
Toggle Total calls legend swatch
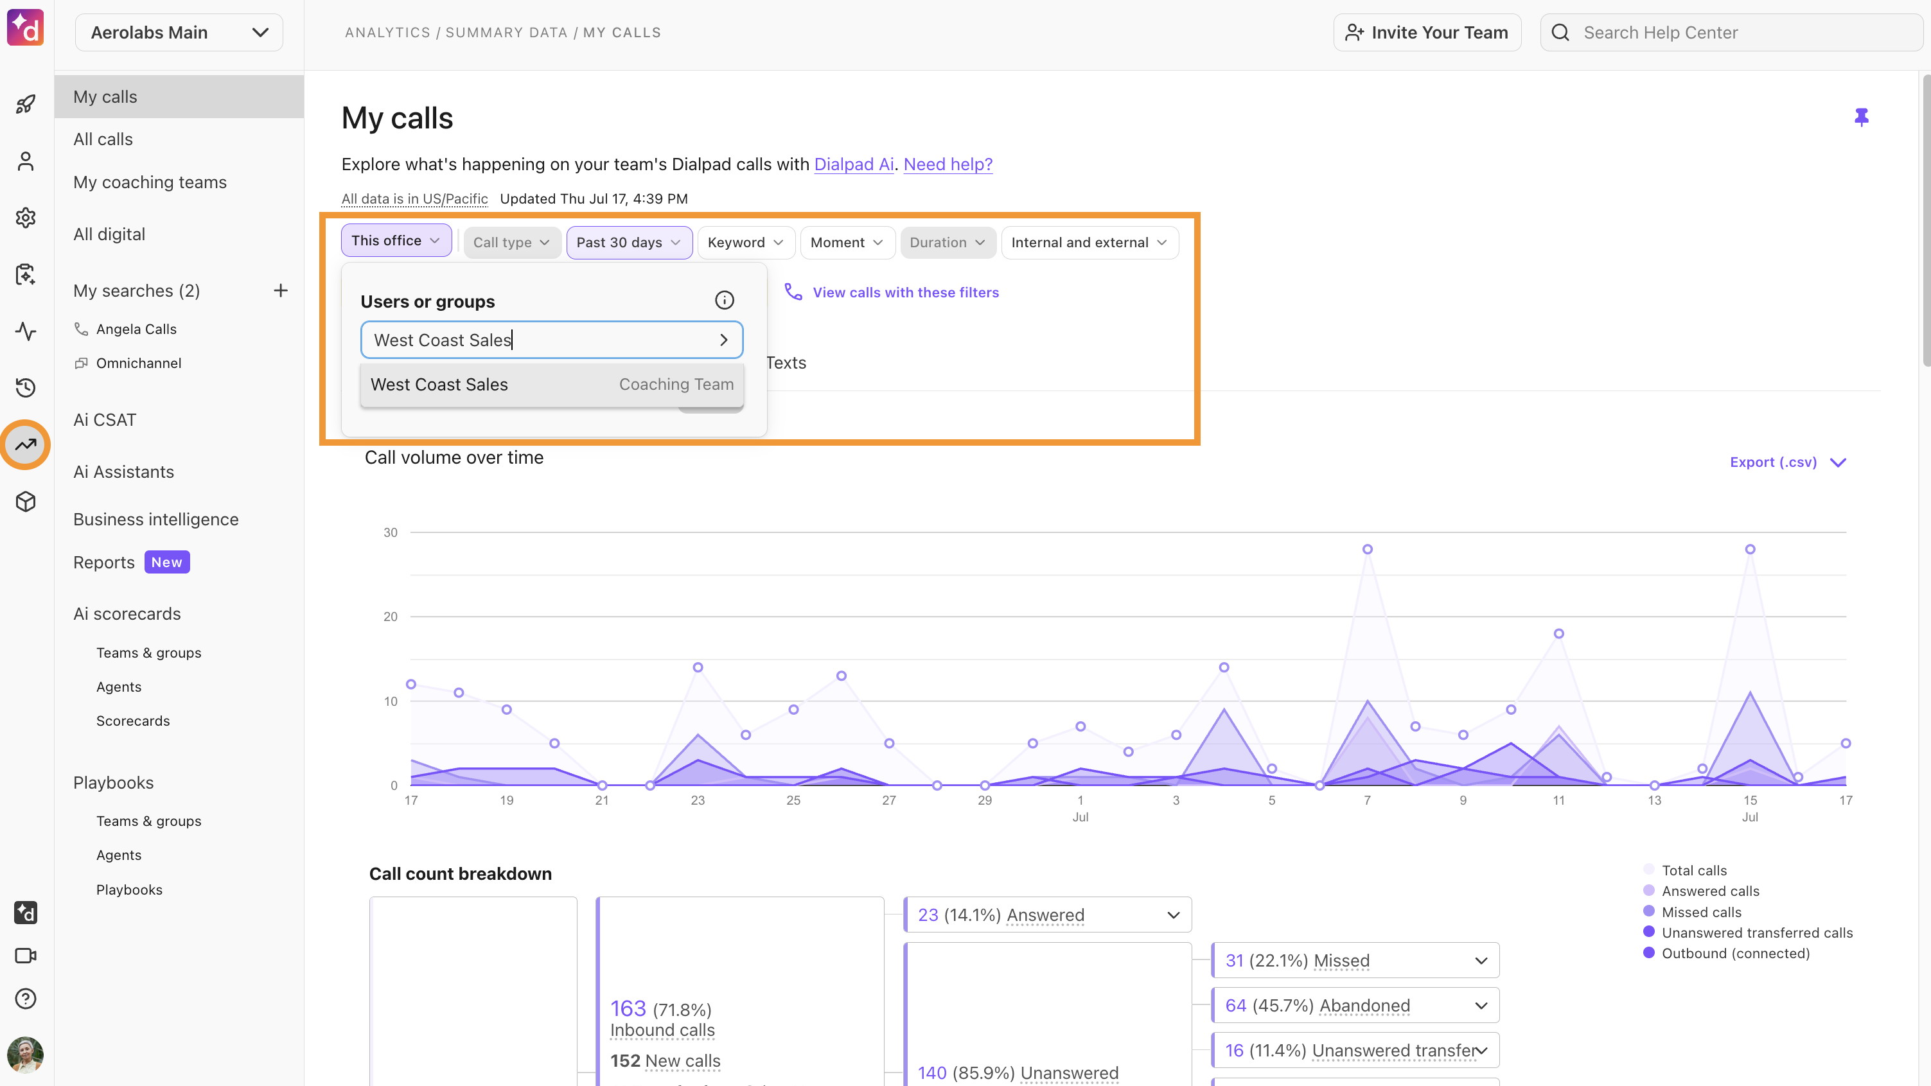click(x=1648, y=870)
